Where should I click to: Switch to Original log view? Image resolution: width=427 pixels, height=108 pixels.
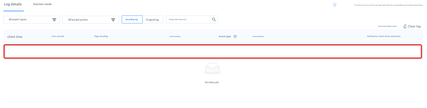153,19
